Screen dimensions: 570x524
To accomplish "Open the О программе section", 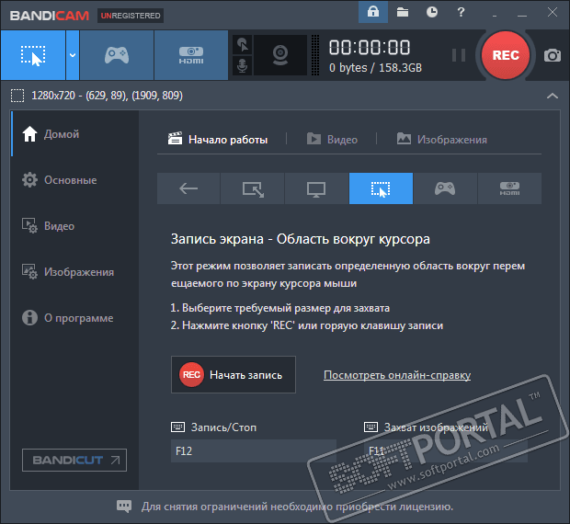I will coord(74,318).
